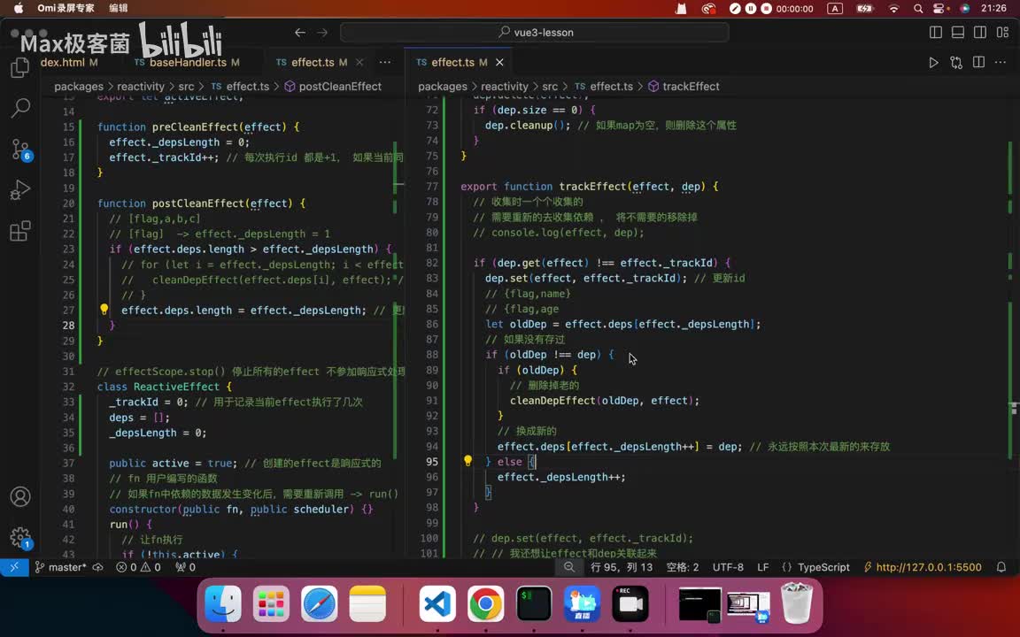The height and width of the screenshot is (637, 1020).
Task: Open right breadcrumb src folder
Action: (x=550, y=87)
